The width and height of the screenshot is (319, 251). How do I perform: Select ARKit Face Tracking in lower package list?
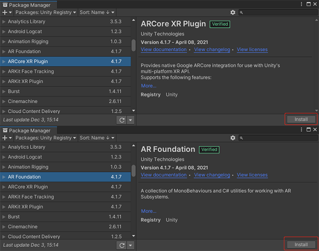tap(65, 197)
